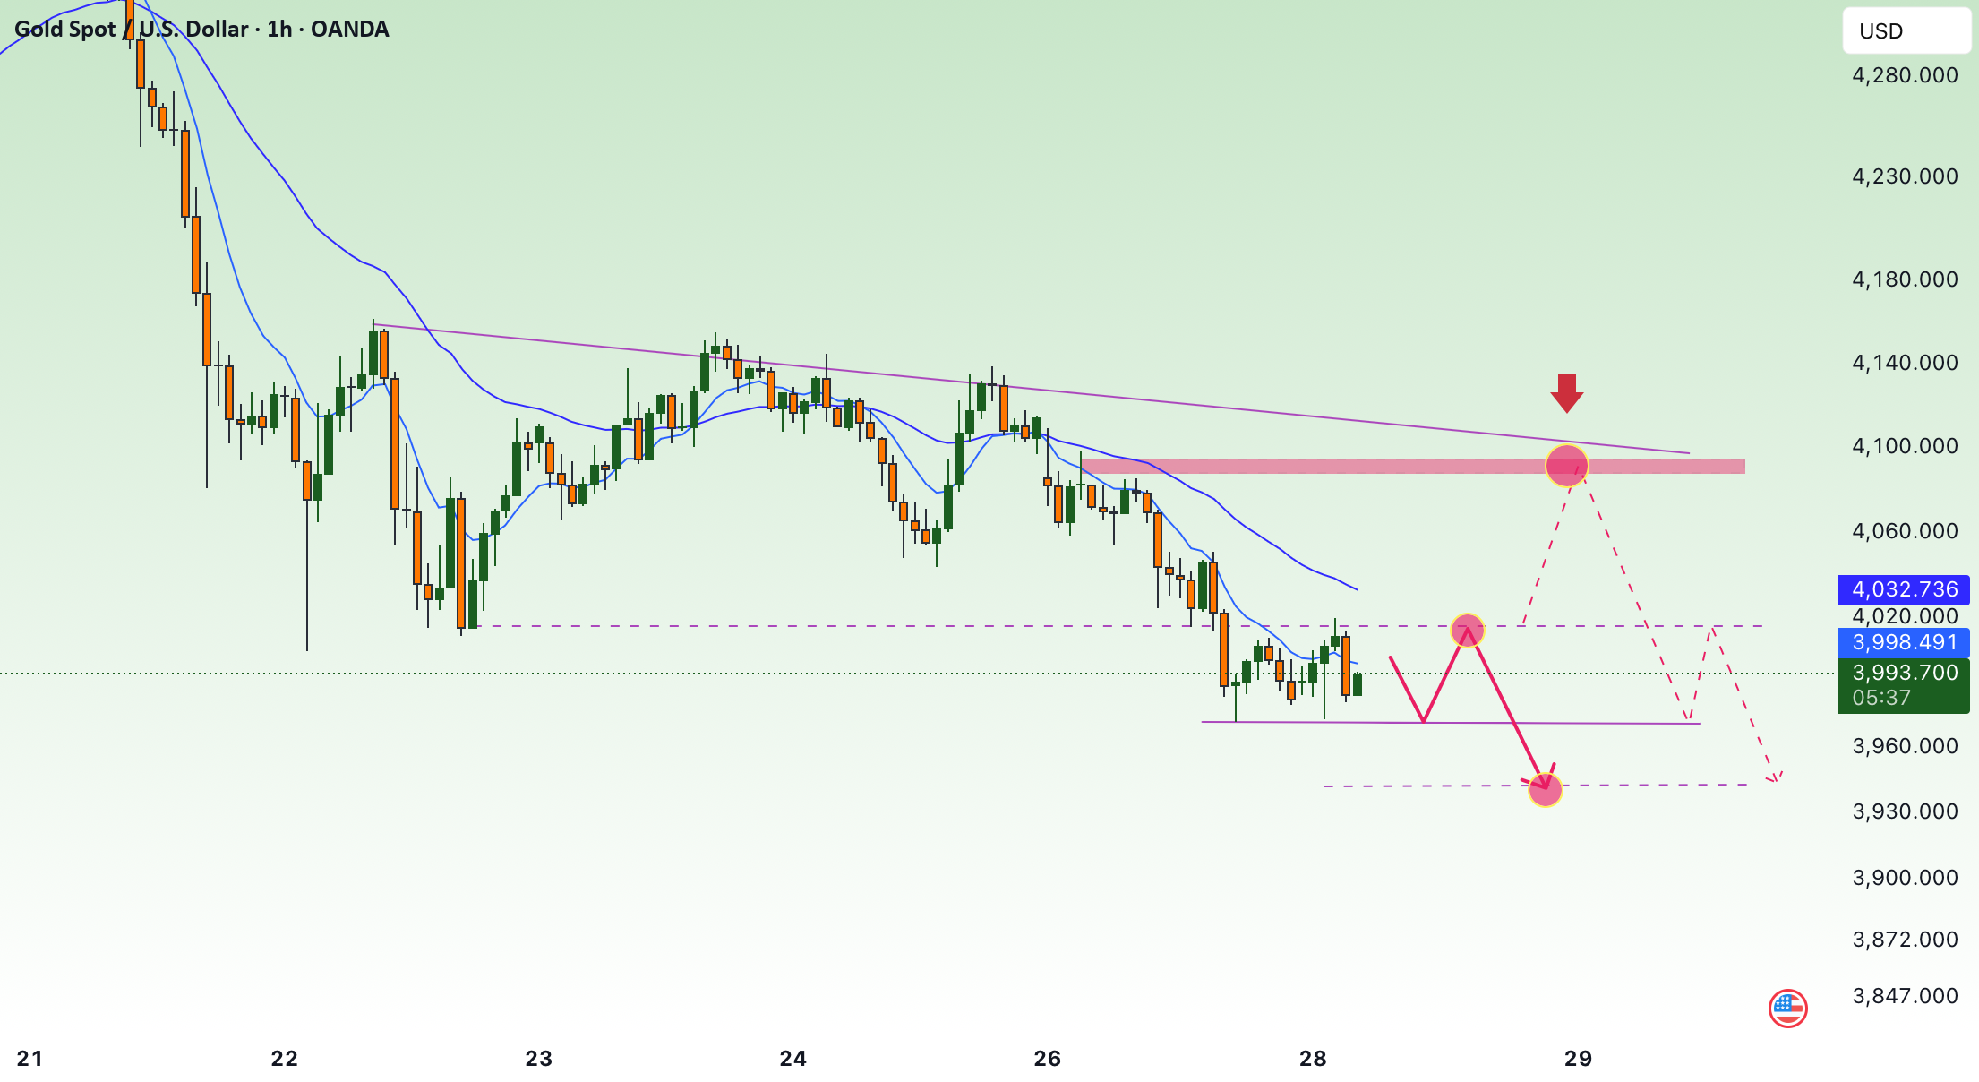The height and width of the screenshot is (1082, 1979).
Task: Select the pink circle on resistance zone
Action: [x=1566, y=466]
